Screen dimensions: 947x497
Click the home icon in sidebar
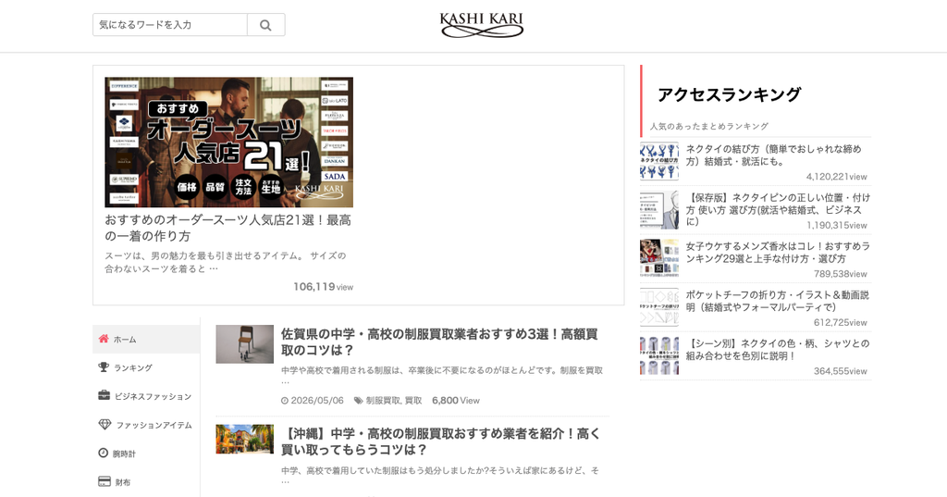point(104,339)
